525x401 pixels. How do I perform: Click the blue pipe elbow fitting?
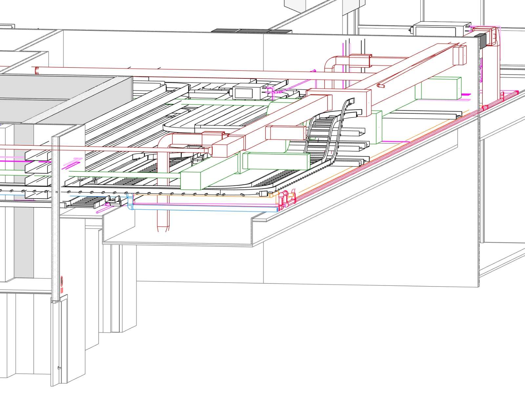pyautogui.click(x=130, y=201)
